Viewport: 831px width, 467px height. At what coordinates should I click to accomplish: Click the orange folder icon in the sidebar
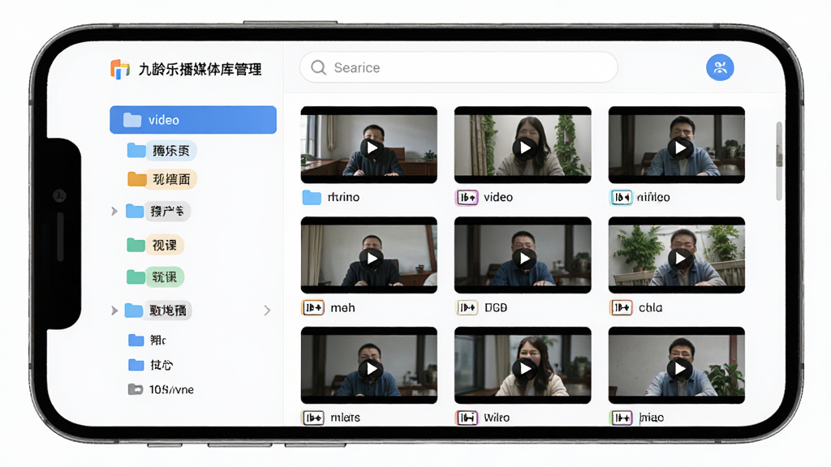pyautogui.click(x=136, y=179)
